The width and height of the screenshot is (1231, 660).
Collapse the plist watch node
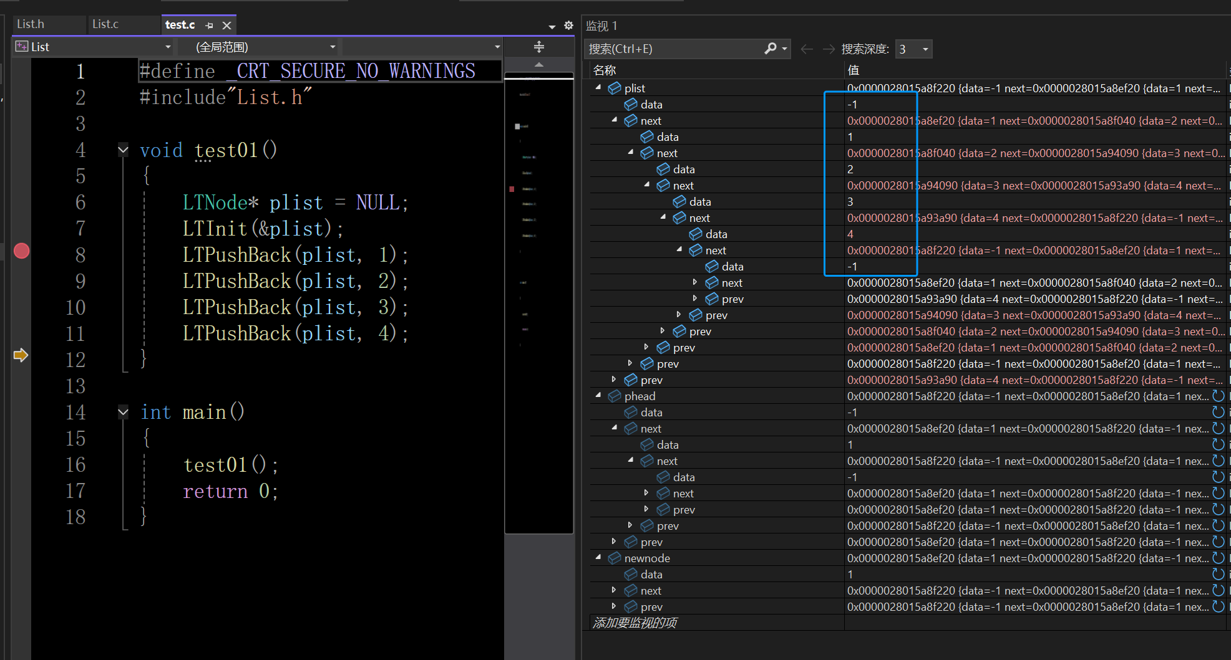(x=598, y=88)
